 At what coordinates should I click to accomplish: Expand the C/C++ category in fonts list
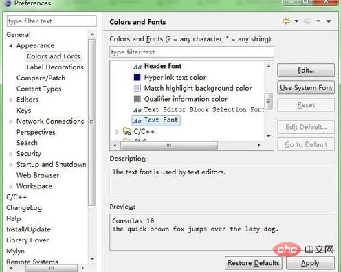117,132
